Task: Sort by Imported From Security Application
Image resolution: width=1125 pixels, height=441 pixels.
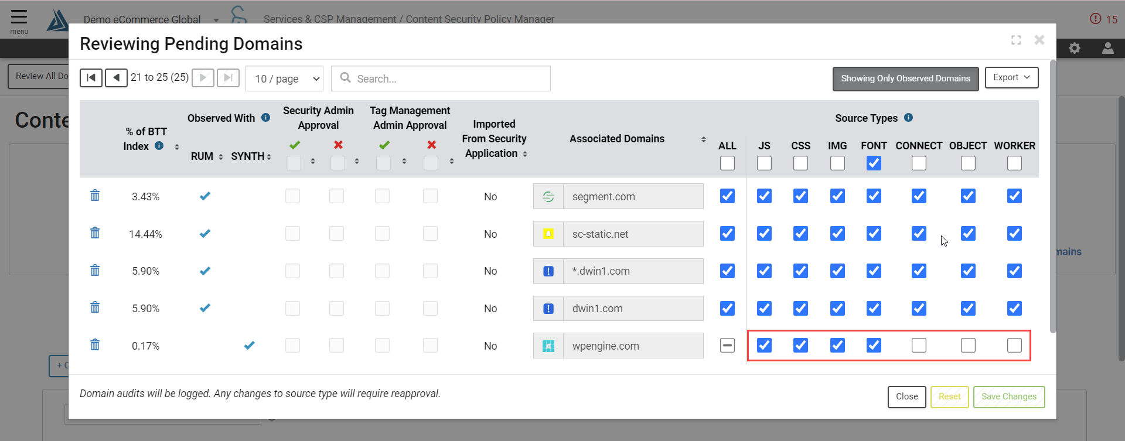Action: point(525,154)
